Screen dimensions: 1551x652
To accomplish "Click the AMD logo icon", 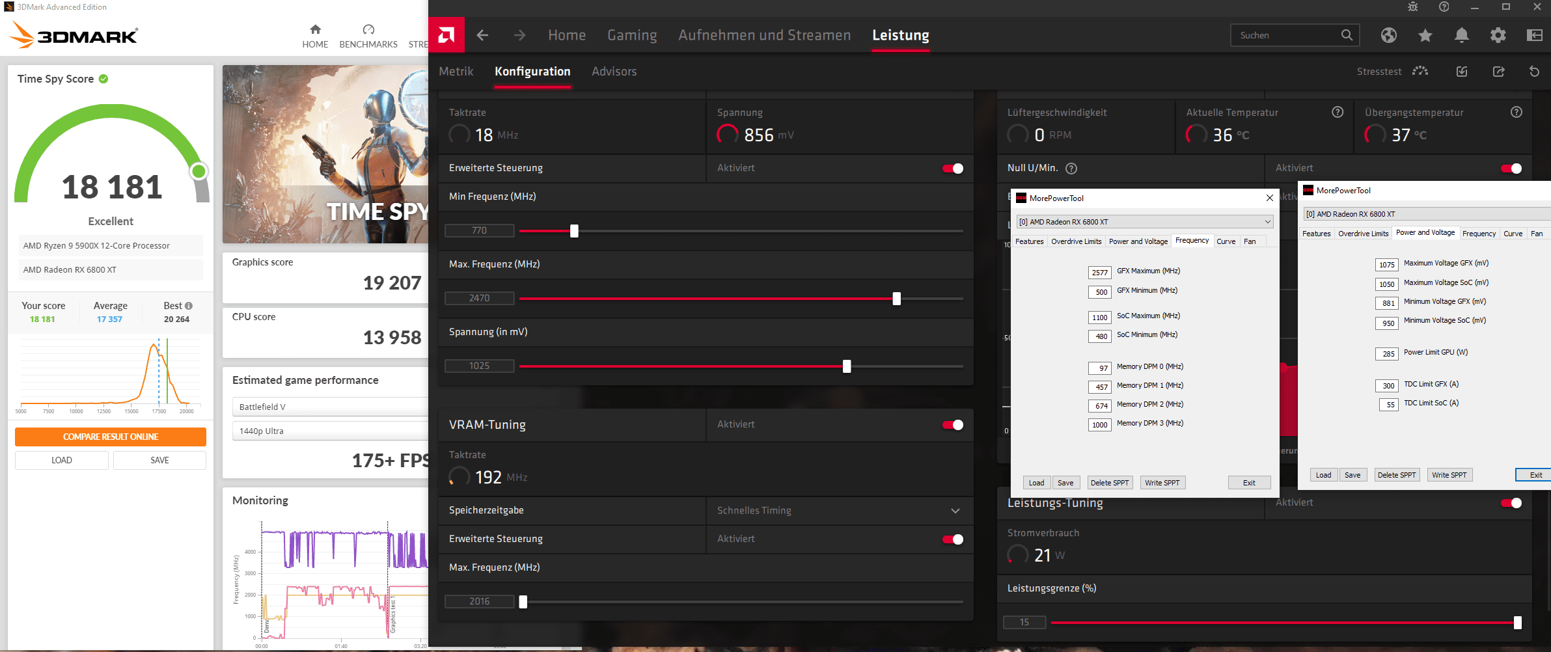I will coord(446,34).
